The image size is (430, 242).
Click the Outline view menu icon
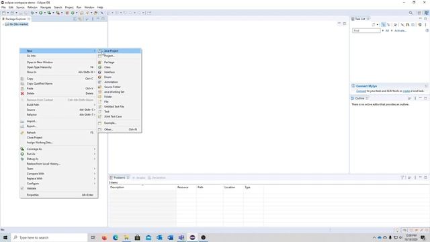415,98
